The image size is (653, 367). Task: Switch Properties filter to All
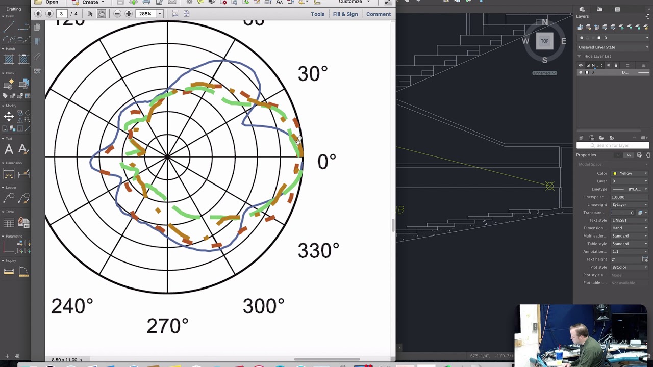(x=619, y=155)
